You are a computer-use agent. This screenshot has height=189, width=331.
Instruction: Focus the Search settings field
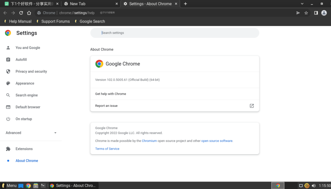pyautogui.click(x=175, y=33)
